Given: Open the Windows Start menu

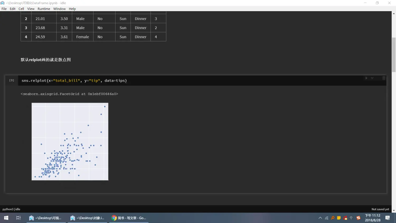Looking at the screenshot, I should (x=6, y=218).
